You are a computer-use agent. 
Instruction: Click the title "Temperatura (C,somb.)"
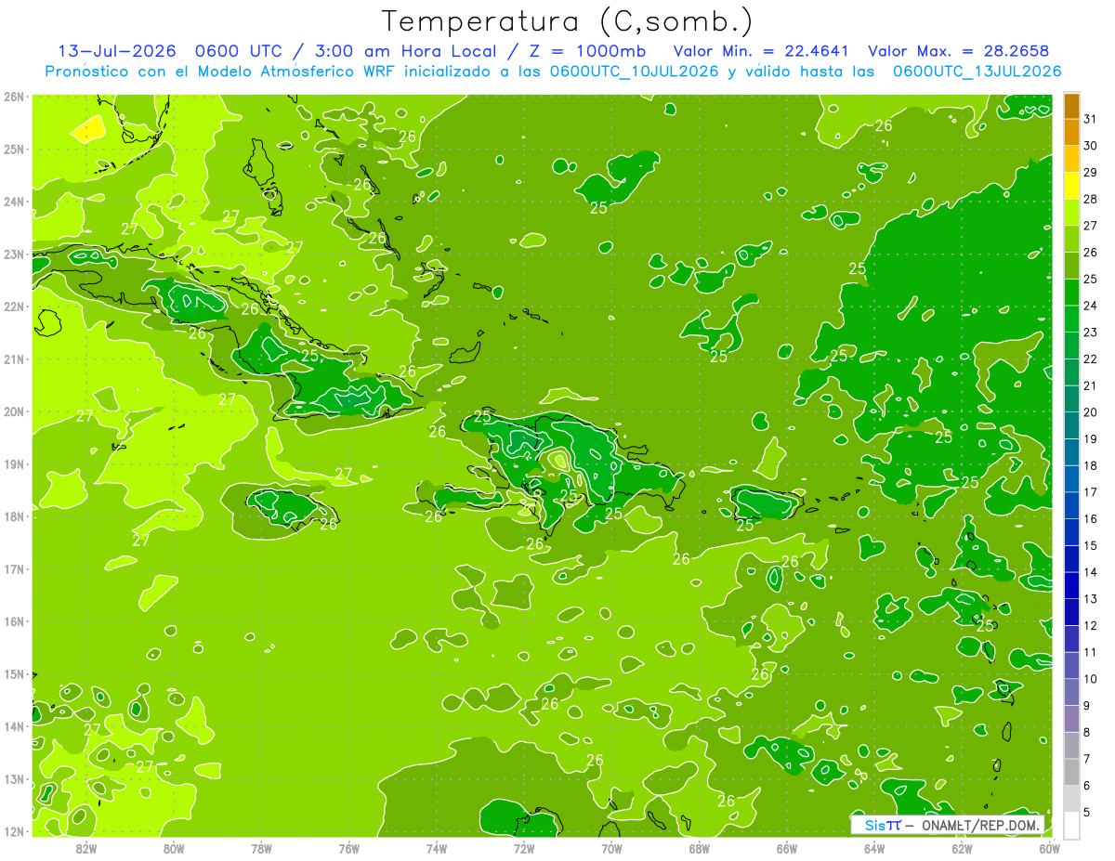pos(567,20)
